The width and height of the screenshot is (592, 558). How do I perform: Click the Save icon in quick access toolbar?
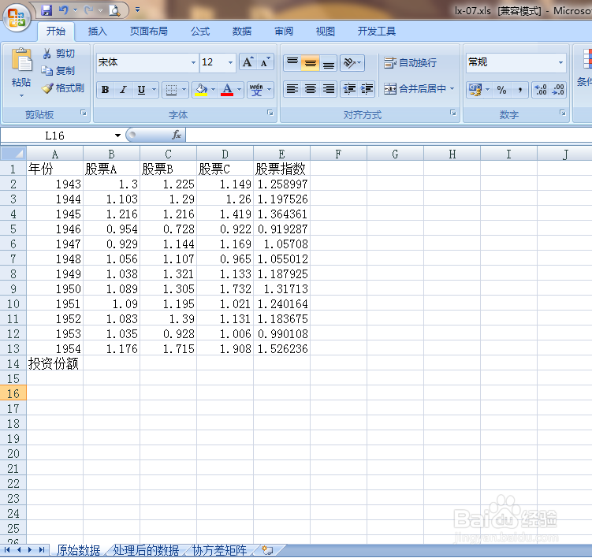pos(47,10)
